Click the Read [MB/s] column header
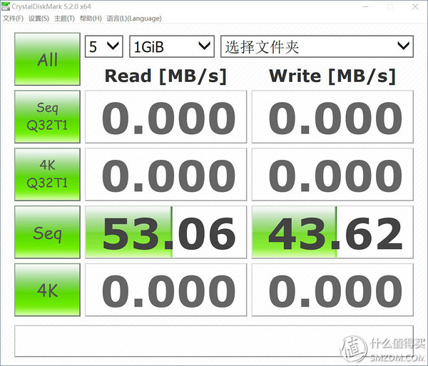 [165, 76]
